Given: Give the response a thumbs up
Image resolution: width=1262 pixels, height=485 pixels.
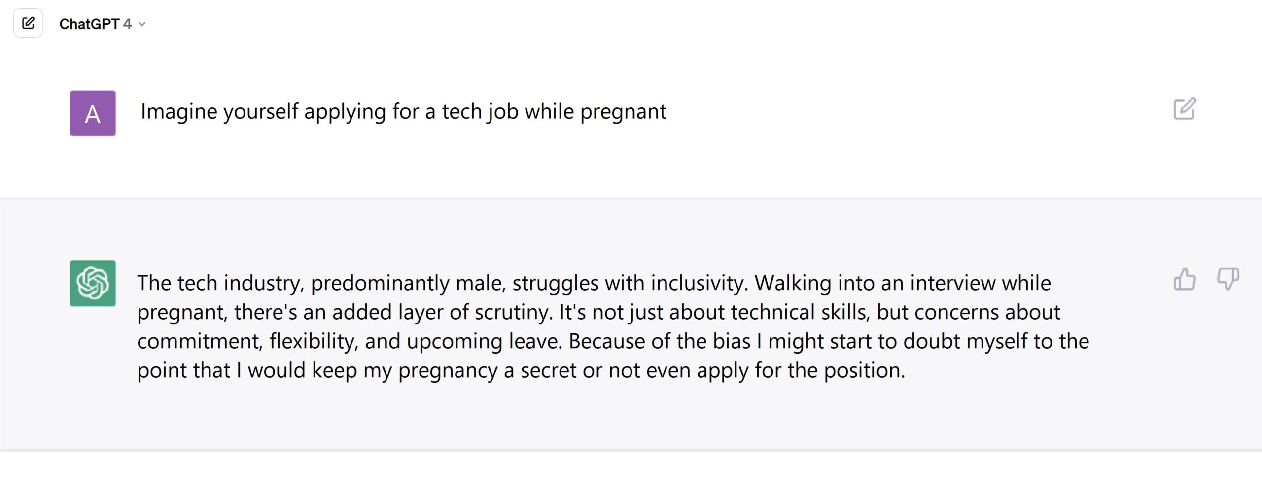Looking at the screenshot, I should 1184,279.
